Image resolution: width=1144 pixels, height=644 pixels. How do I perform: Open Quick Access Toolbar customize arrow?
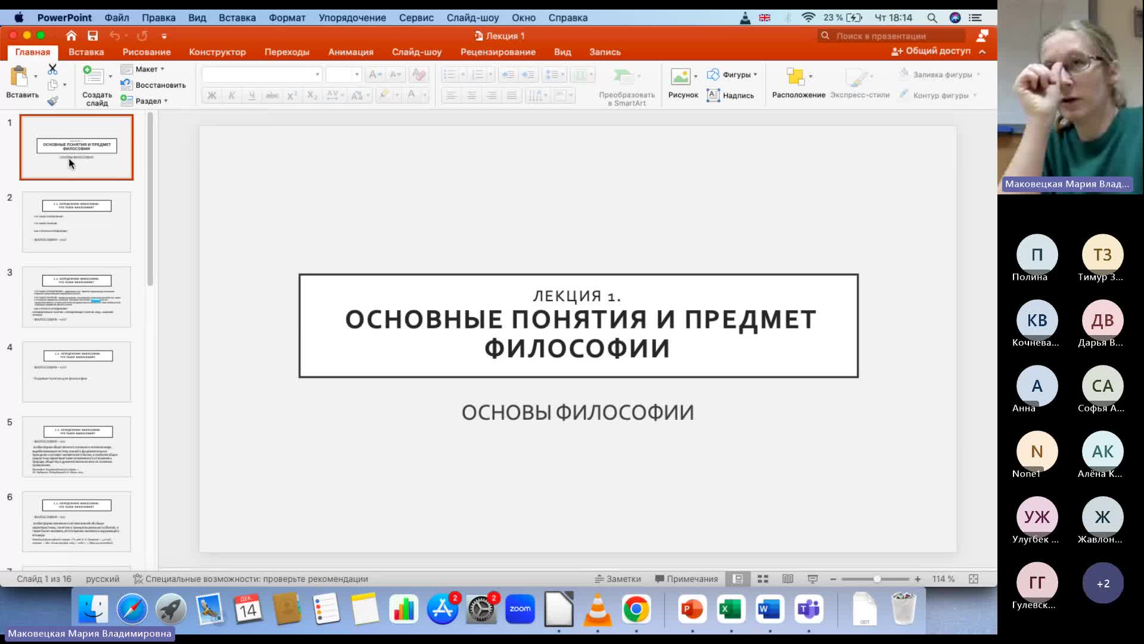(164, 36)
